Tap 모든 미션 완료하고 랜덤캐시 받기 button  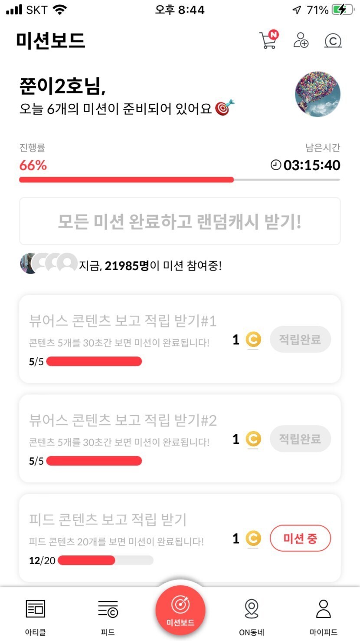click(x=180, y=221)
